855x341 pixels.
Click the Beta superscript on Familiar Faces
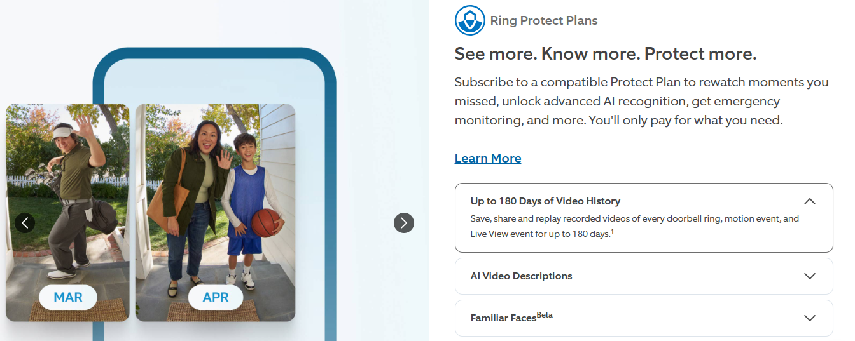545,314
